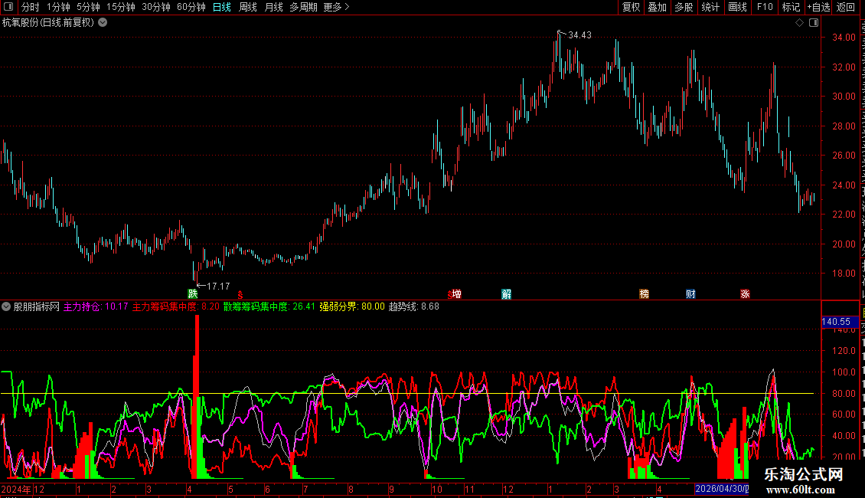Viewport: 865px width, 498px height.
Task: Click the green 跌 event marker
Action: (193, 293)
